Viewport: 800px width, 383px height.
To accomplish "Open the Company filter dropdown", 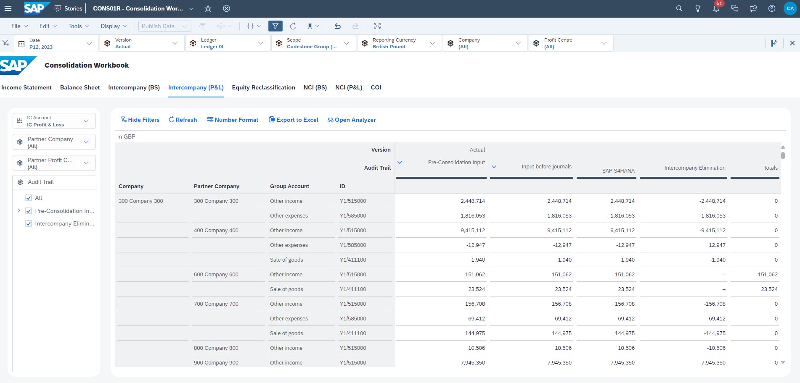I will click(485, 43).
